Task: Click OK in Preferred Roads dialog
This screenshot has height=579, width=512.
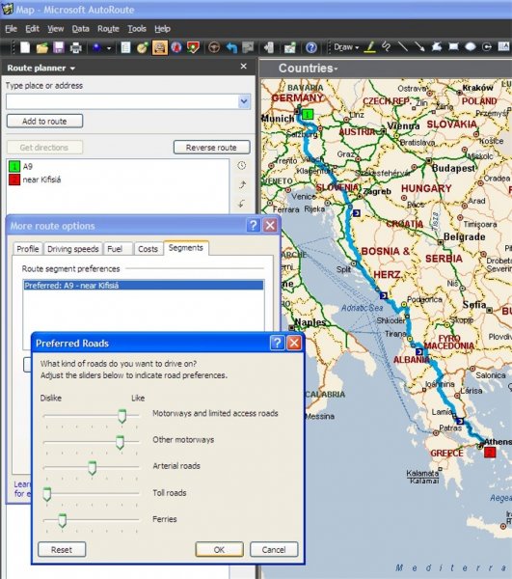Action: (220, 549)
